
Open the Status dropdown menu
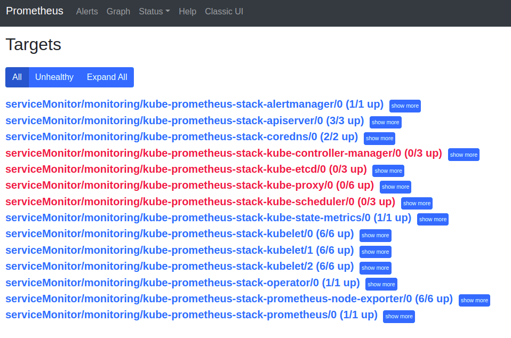pos(154,11)
